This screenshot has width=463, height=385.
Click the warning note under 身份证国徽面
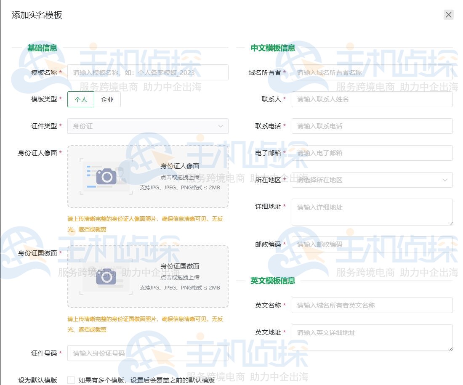pyautogui.click(x=148, y=324)
